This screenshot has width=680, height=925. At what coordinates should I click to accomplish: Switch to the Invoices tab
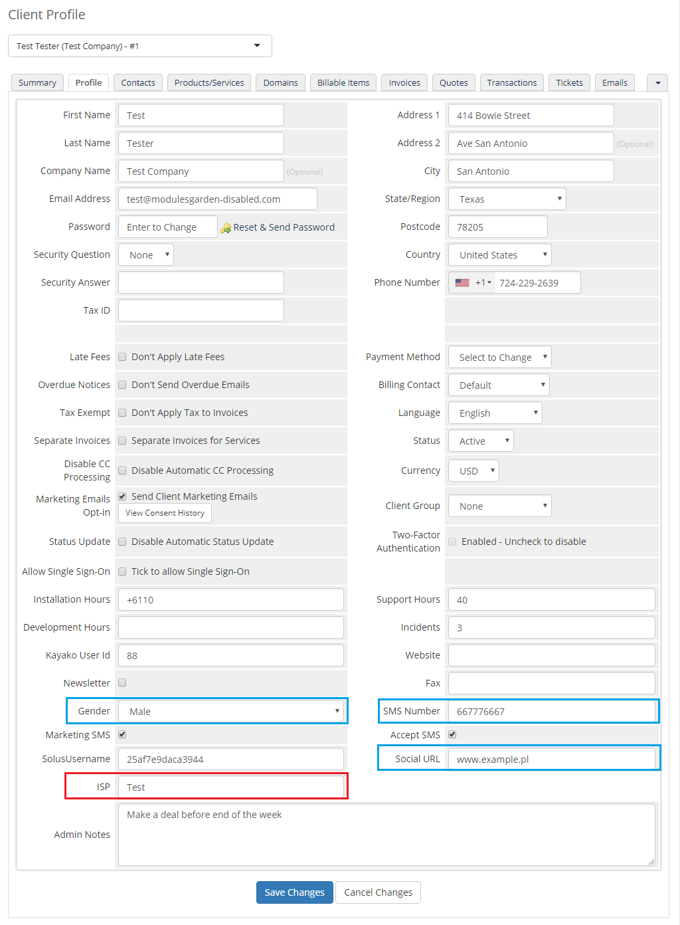pos(404,82)
